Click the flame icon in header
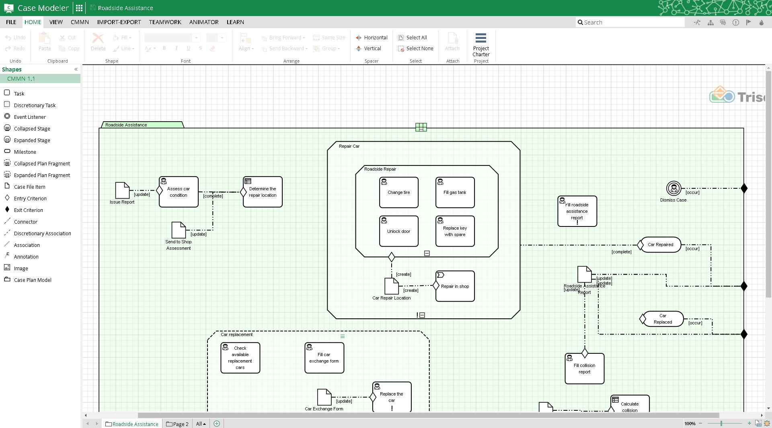This screenshot has width=772, height=428. click(x=761, y=22)
